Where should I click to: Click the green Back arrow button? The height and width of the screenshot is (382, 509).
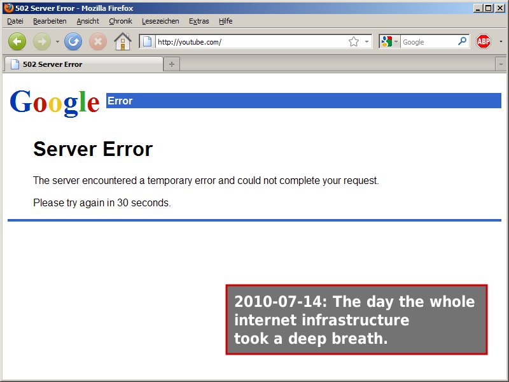[x=17, y=42]
